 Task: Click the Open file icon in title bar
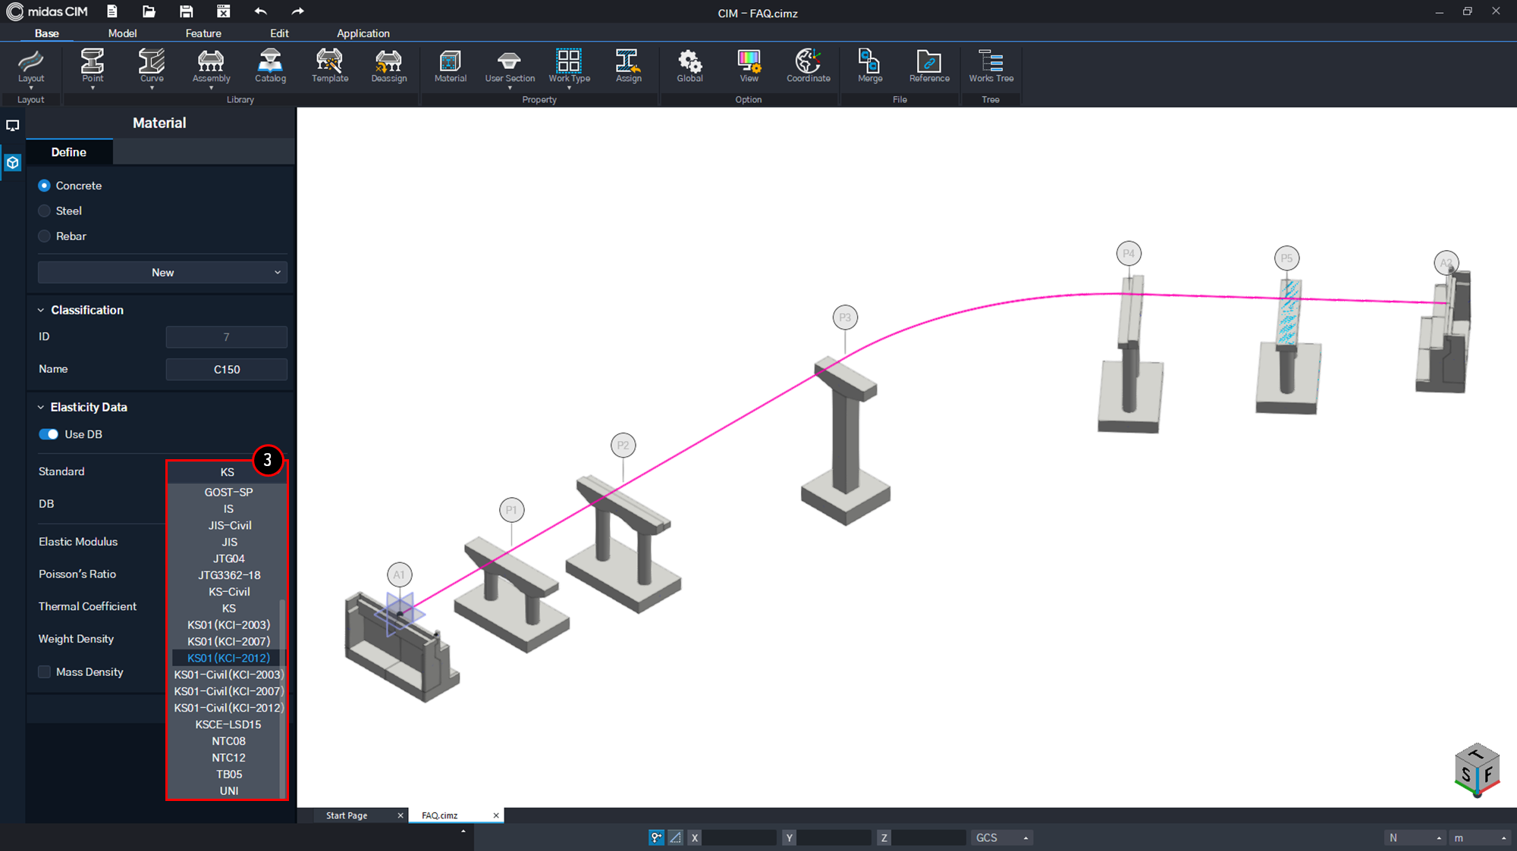click(149, 11)
